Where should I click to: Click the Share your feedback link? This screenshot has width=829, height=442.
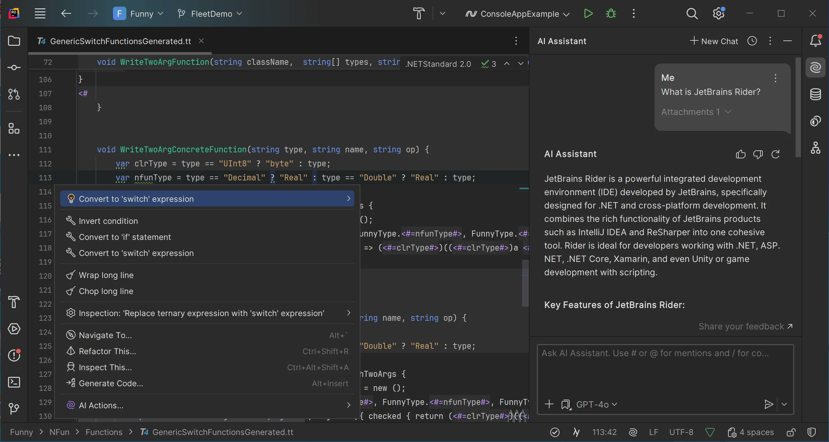745,326
